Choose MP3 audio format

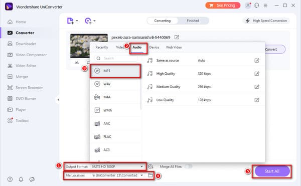click(115, 71)
